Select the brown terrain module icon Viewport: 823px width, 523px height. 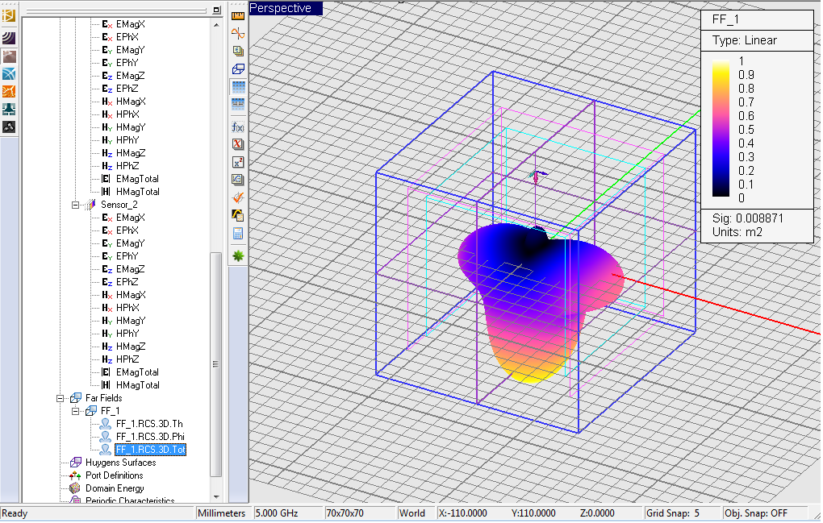tap(9, 56)
